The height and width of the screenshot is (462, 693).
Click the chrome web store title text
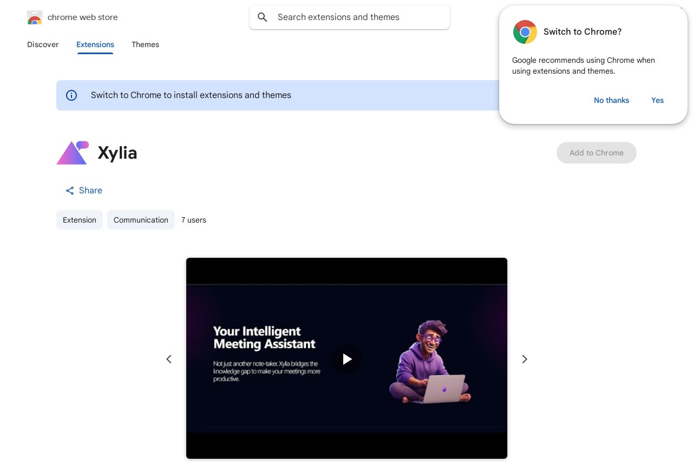[83, 17]
